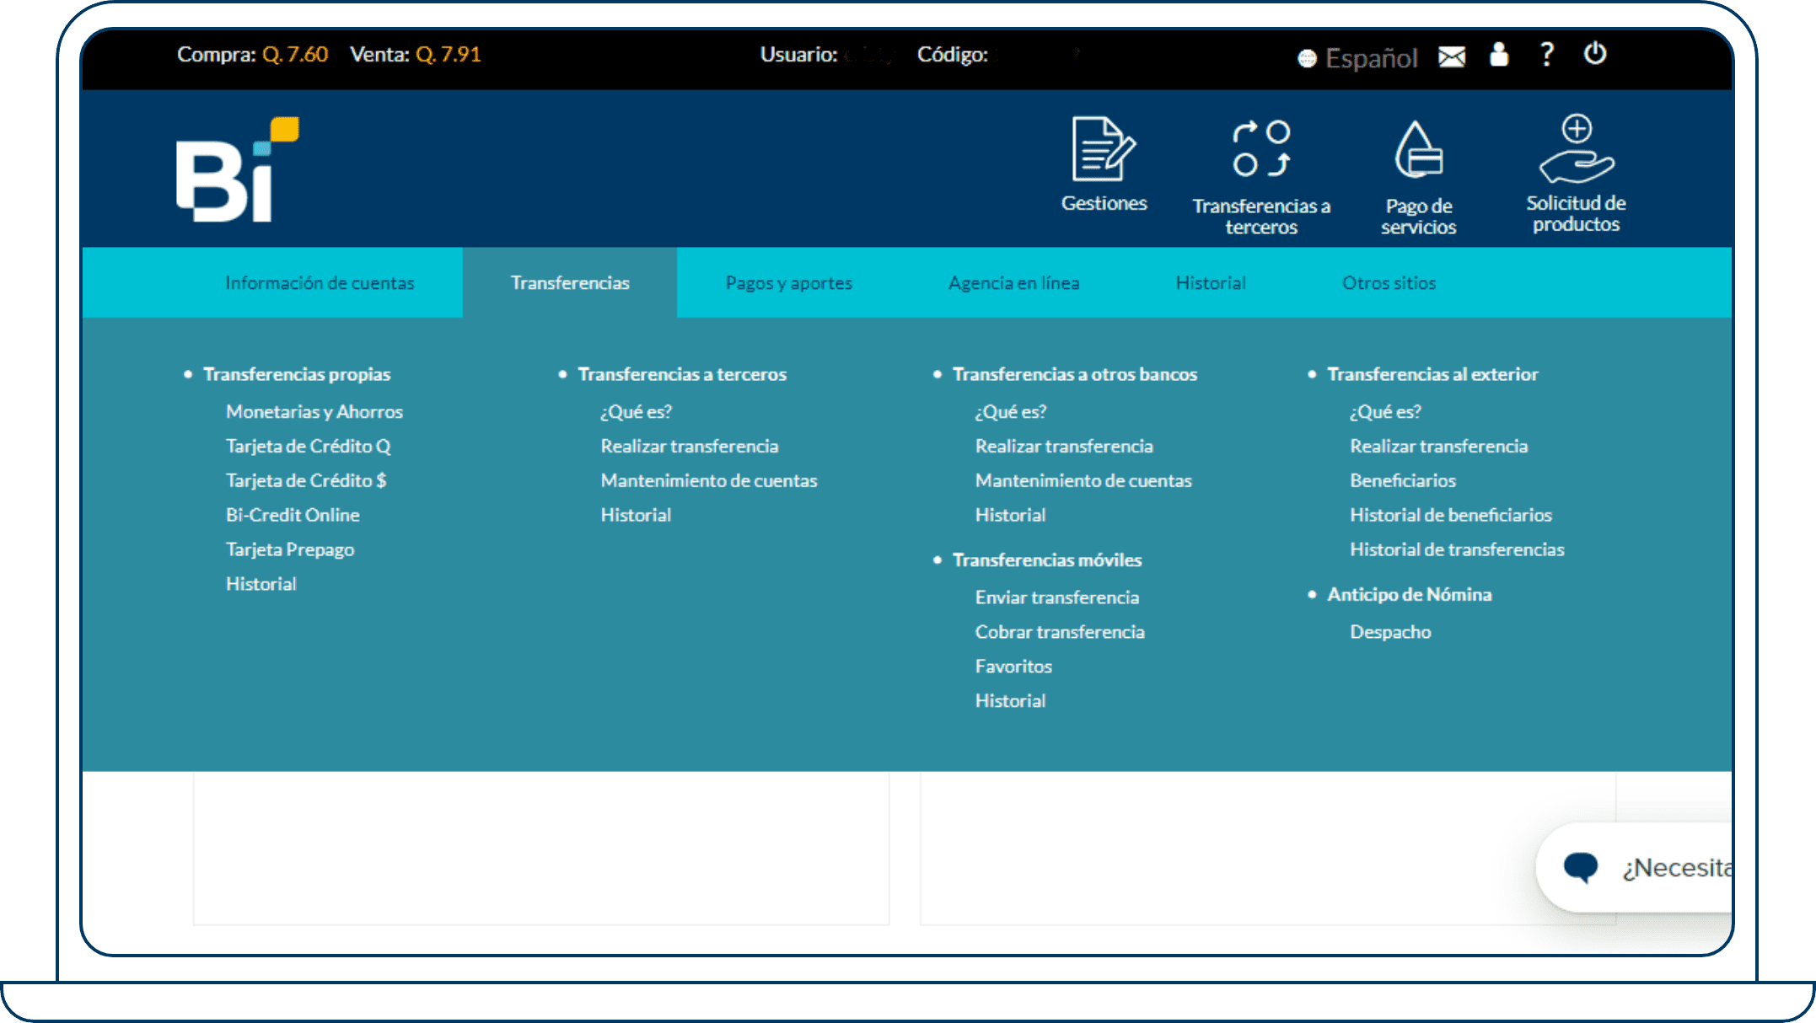Open the help question mark icon
This screenshot has width=1816, height=1023.
1547,54
